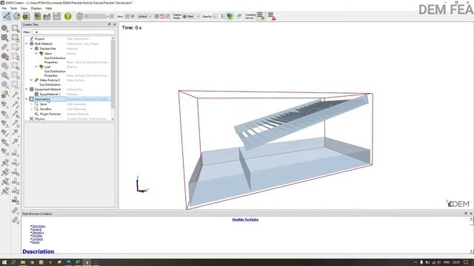
Task: Open Windows taskbar search
Action: [x=13, y=262]
